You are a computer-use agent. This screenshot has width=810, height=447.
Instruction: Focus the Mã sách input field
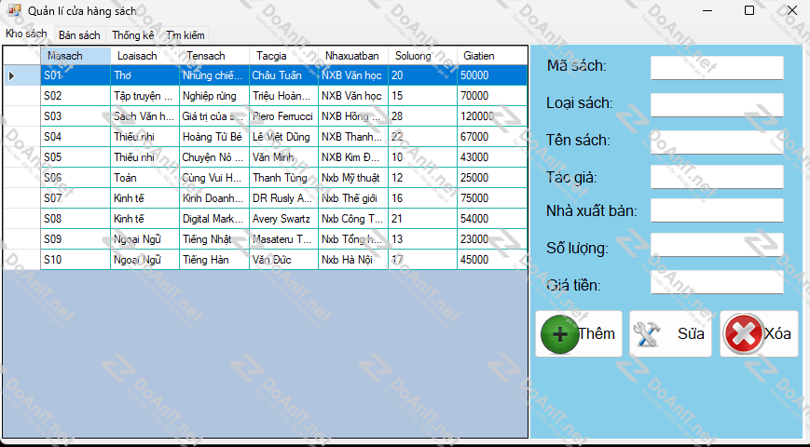[x=716, y=68]
